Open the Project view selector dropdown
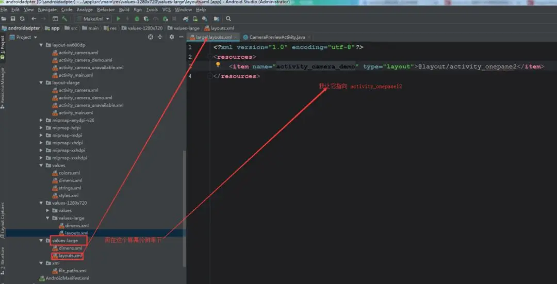Viewport: 557px width, 284px height. click(24, 37)
